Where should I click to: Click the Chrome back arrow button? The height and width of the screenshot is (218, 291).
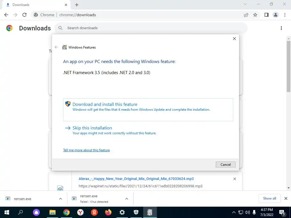click(x=6, y=15)
